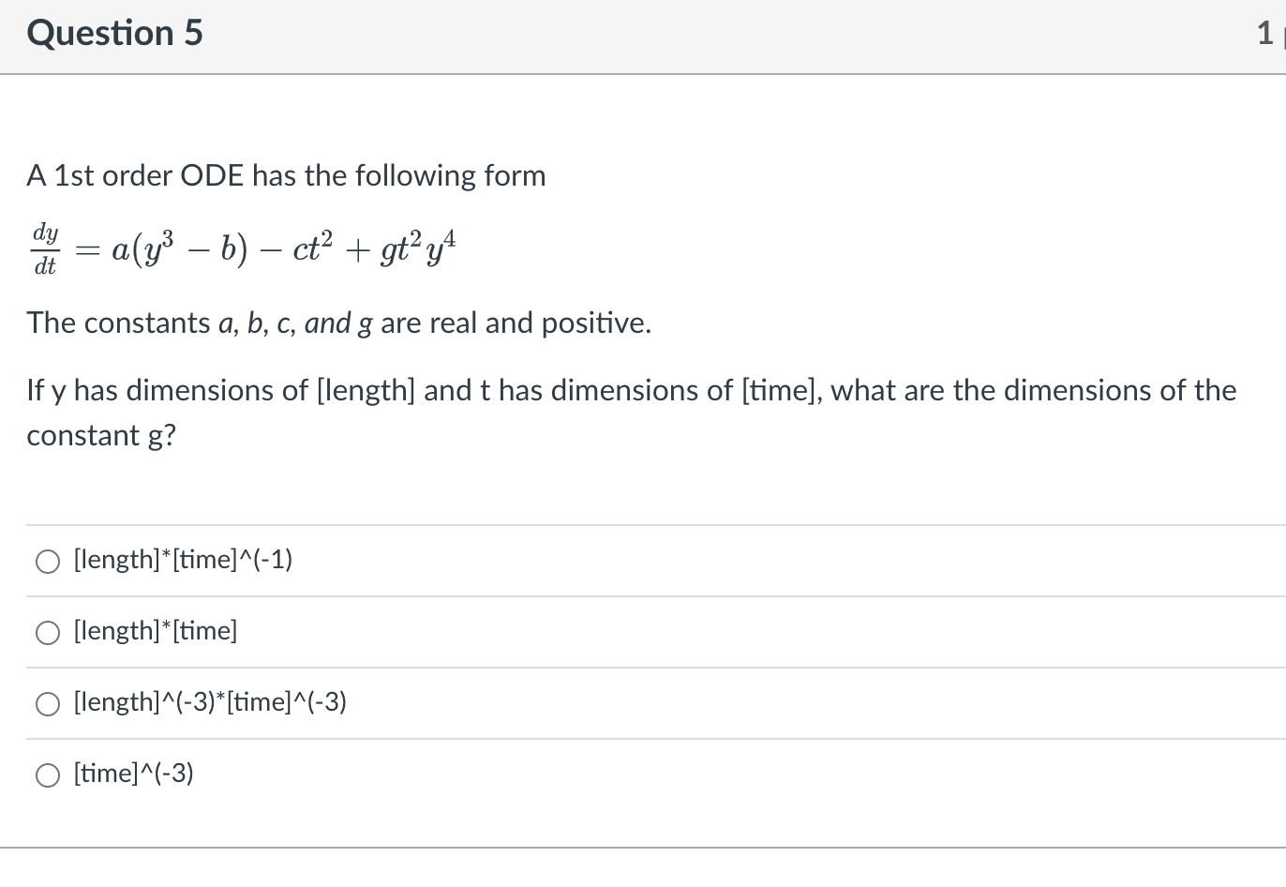Click the third answer option row

(x=643, y=703)
